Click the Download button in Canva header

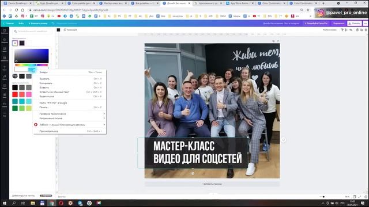tap(355, 23)
